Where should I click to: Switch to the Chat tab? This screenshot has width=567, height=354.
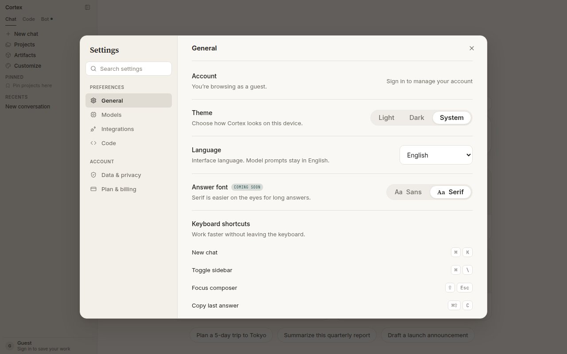point(11,19)
